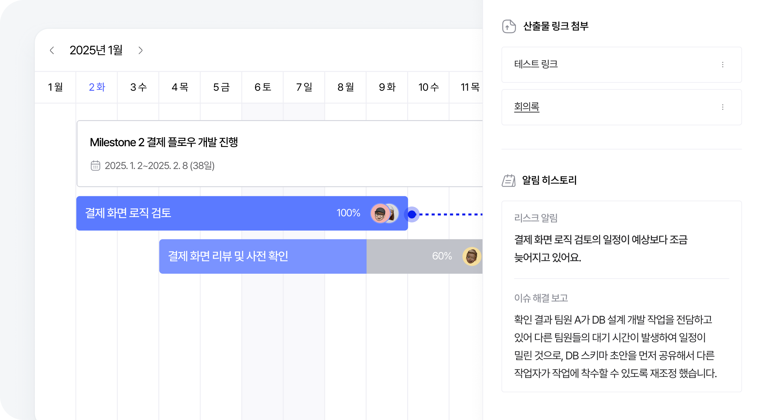Image resolution: width=759 pixels, height=420 pixels.
Task: Click the calendar icon in the Milestone 2 card
Action: coord(96,166)
